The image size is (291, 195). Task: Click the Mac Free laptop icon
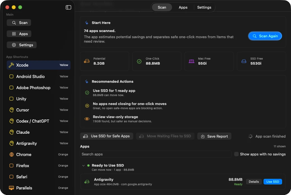(x=191, y=61)
